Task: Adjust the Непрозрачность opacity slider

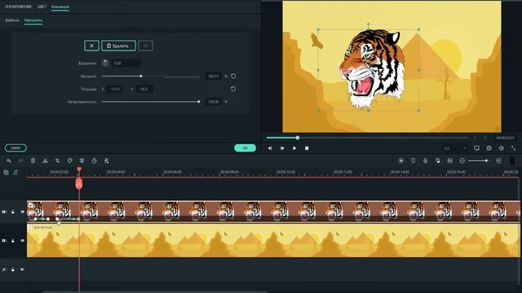Action: click(x=150, y=102)
